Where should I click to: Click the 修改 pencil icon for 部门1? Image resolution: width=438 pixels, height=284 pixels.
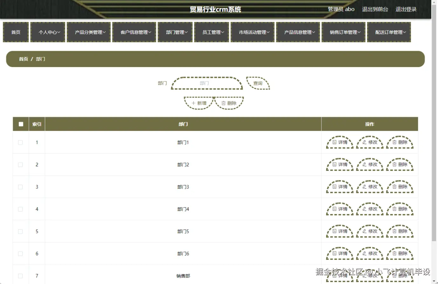pos(365,142)
